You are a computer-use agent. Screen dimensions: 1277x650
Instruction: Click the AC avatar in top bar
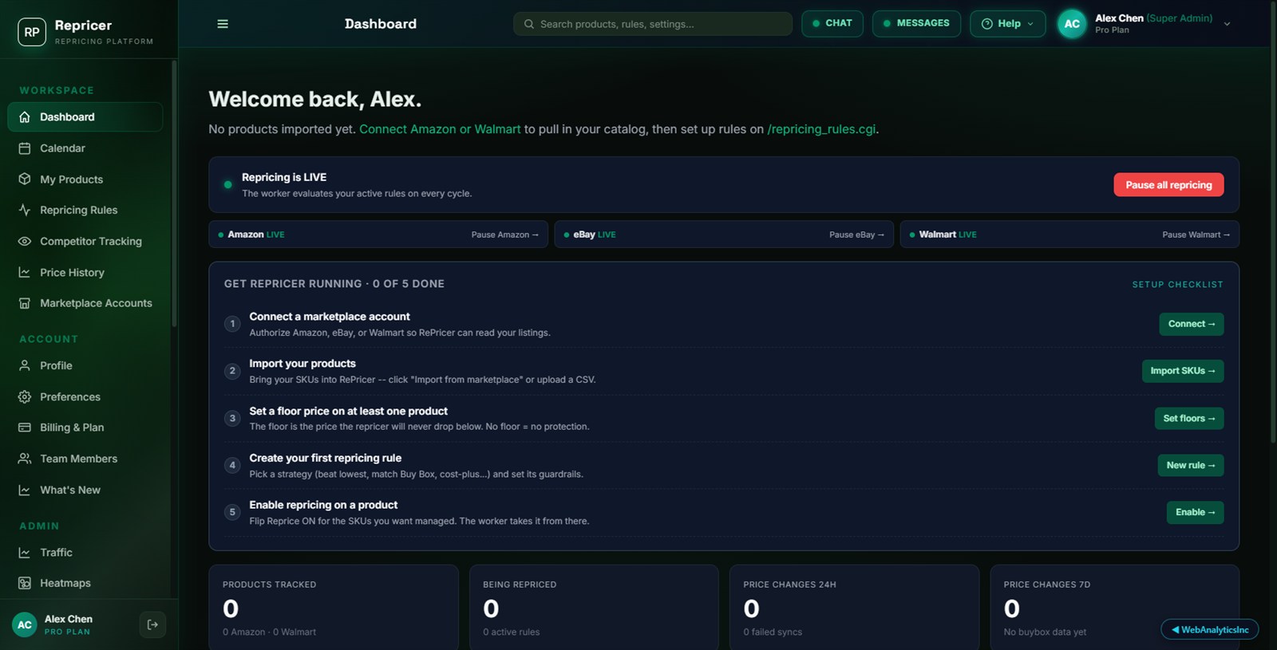1072,24
